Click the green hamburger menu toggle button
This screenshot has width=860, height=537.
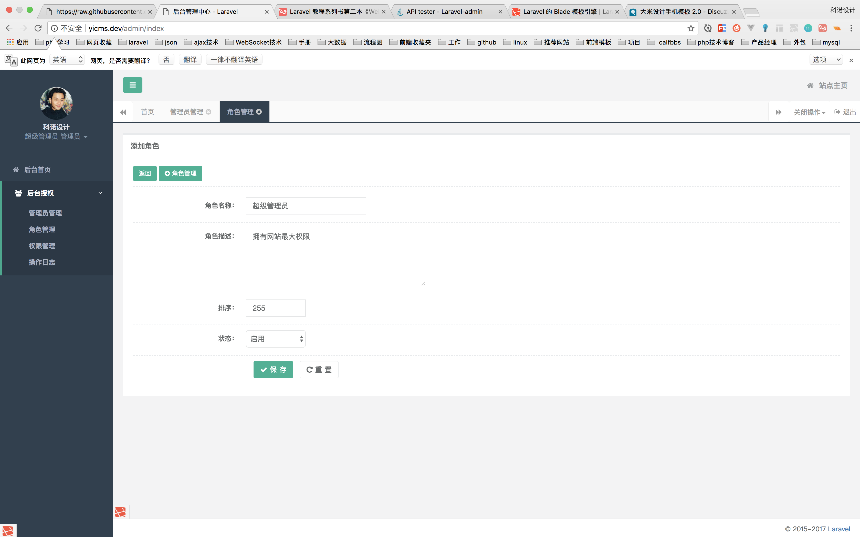pyautogui.click(x=133, y=85)
